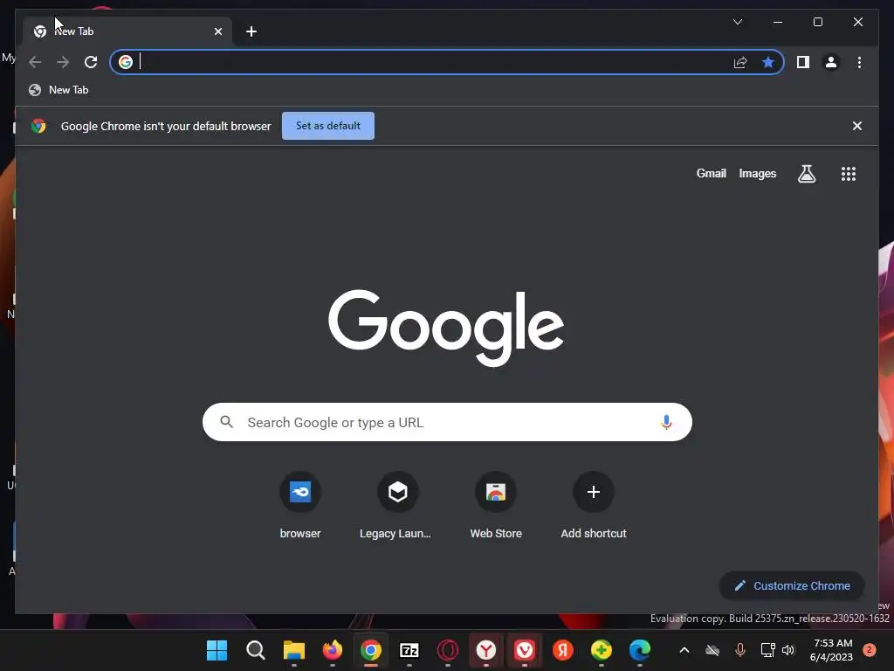Open Windows taskbar search

[256, 650]
